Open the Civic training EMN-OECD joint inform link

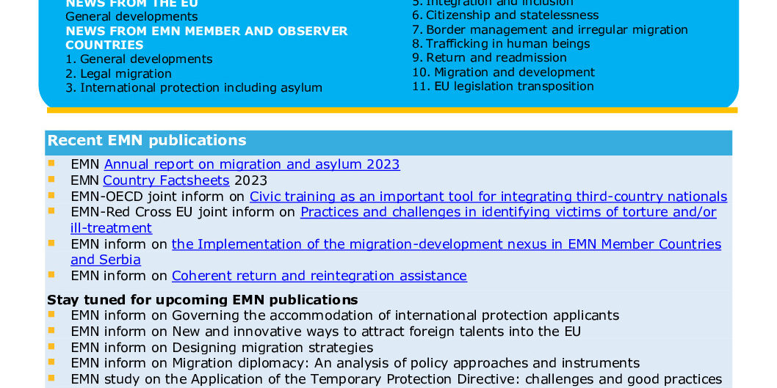point(488,197)
